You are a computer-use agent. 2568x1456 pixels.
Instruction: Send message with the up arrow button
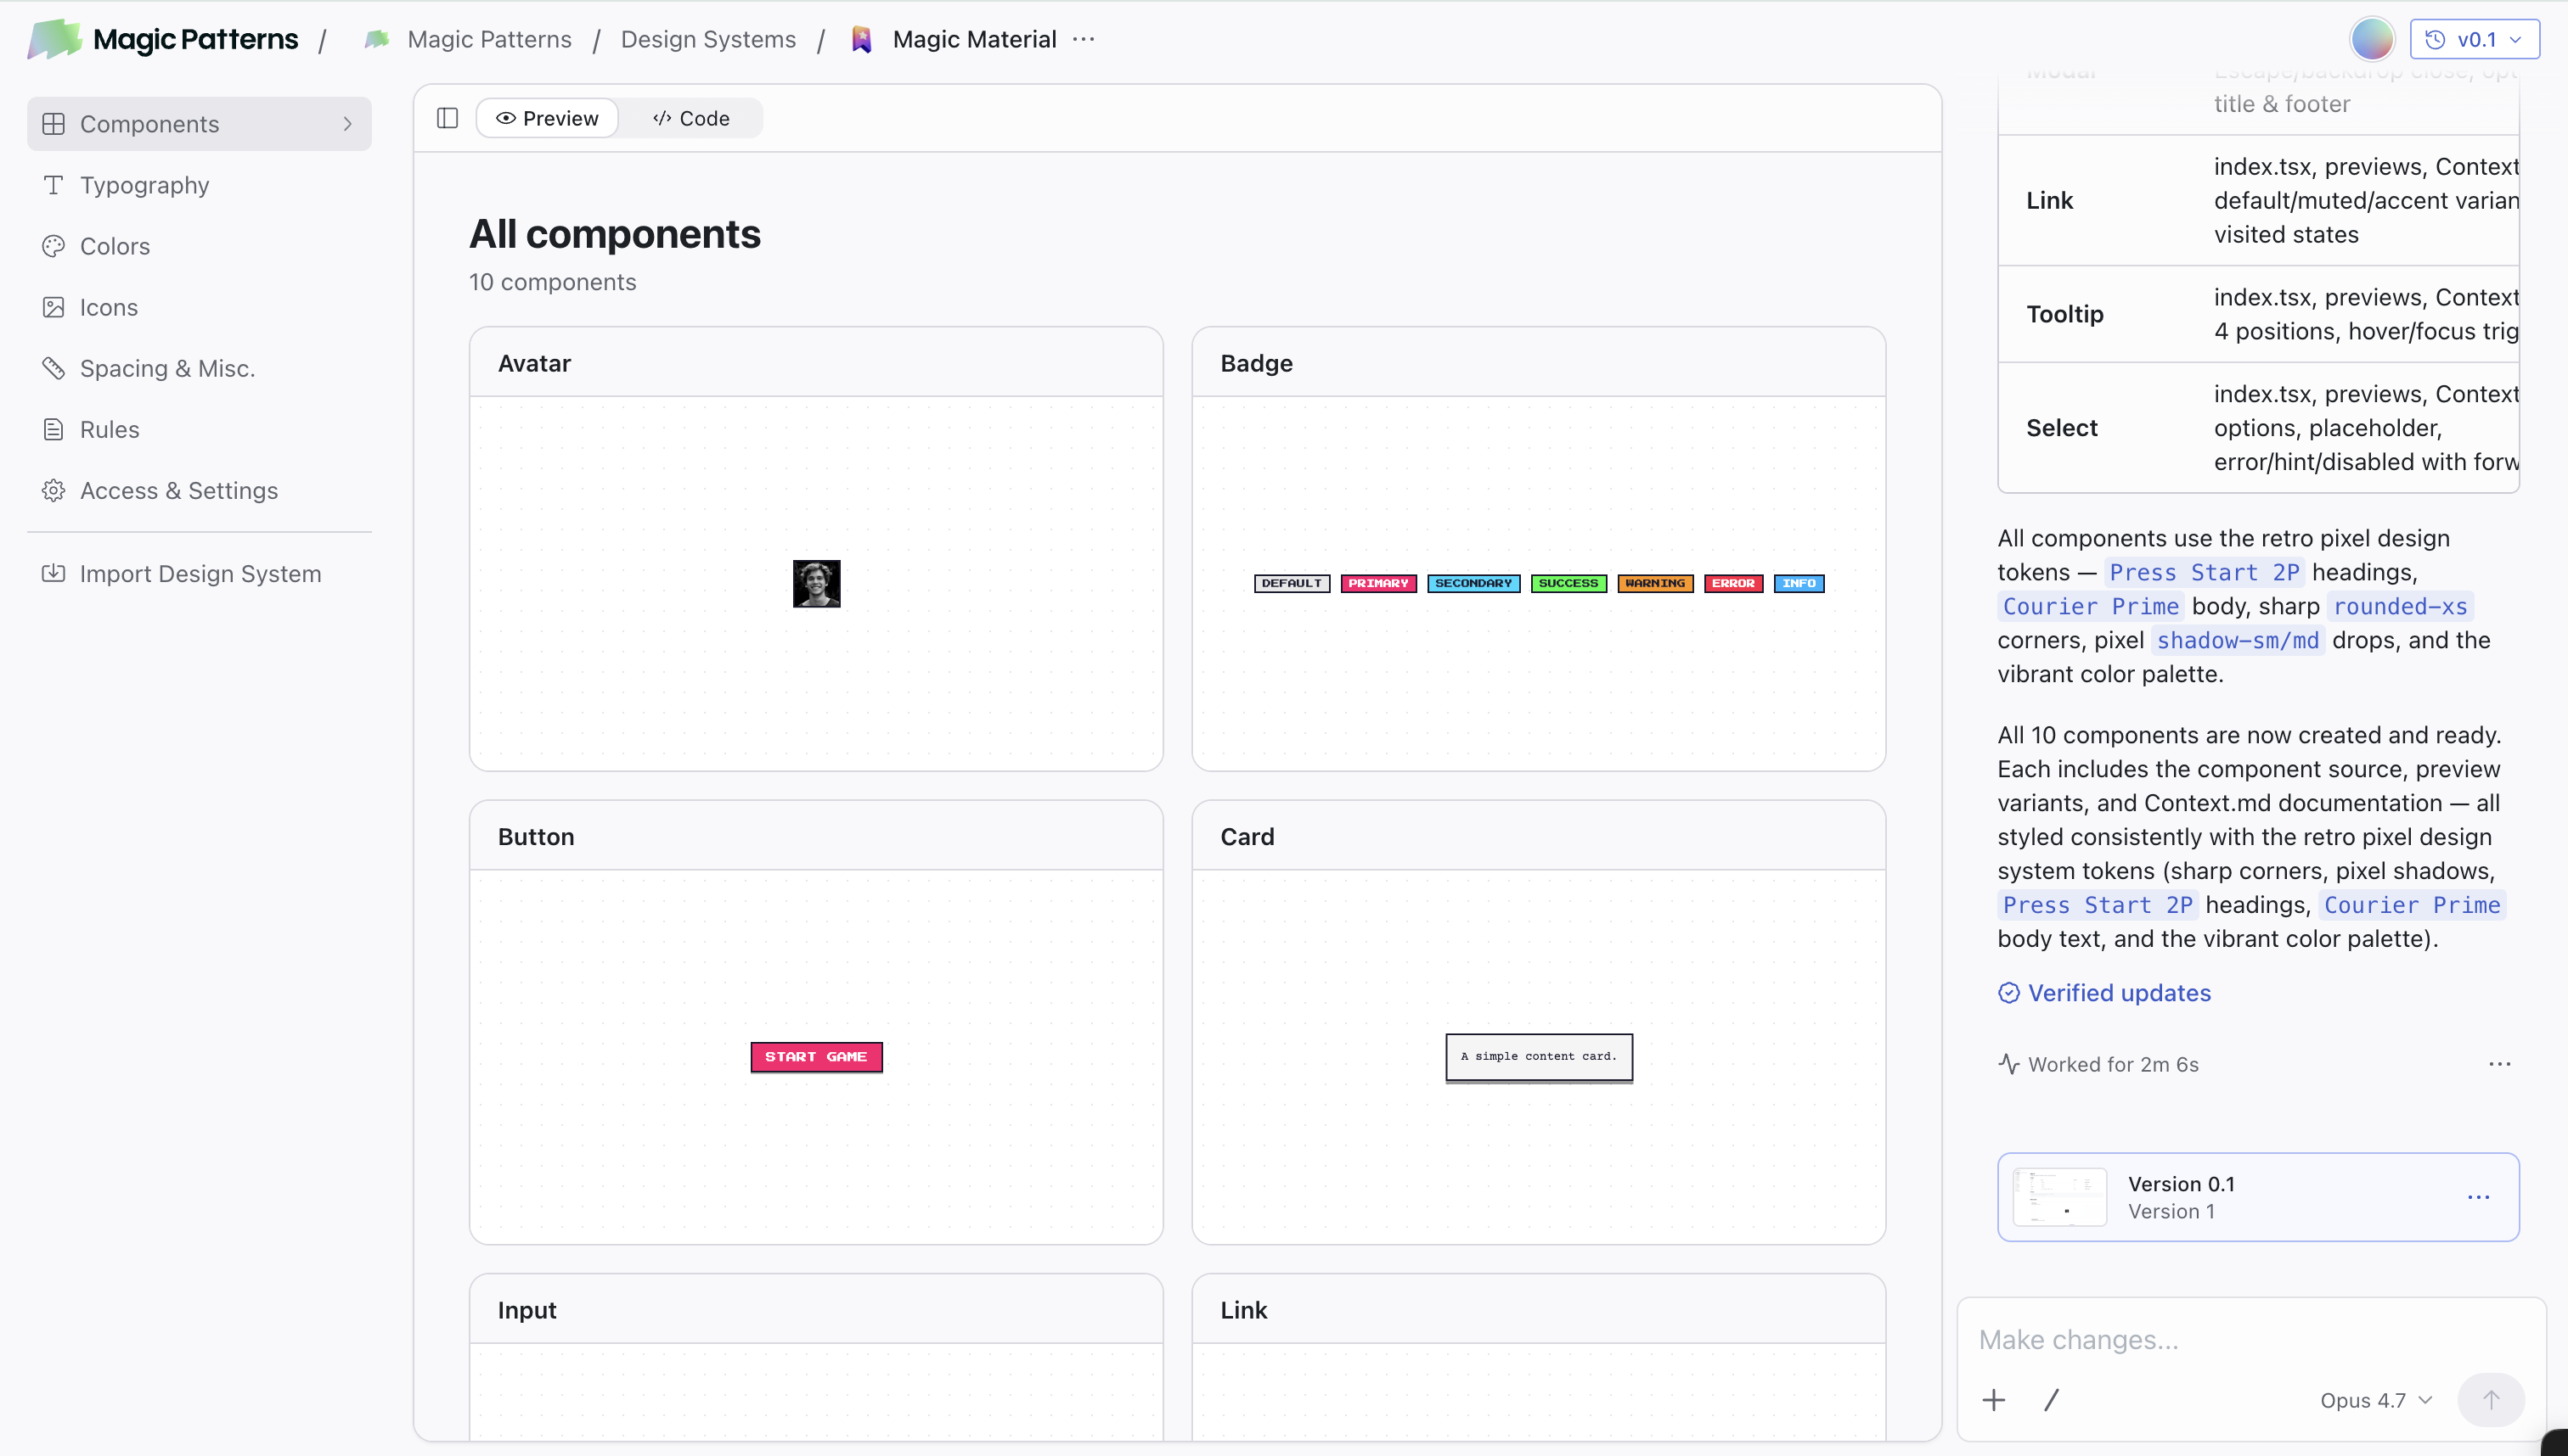tap(2491, 1400)
